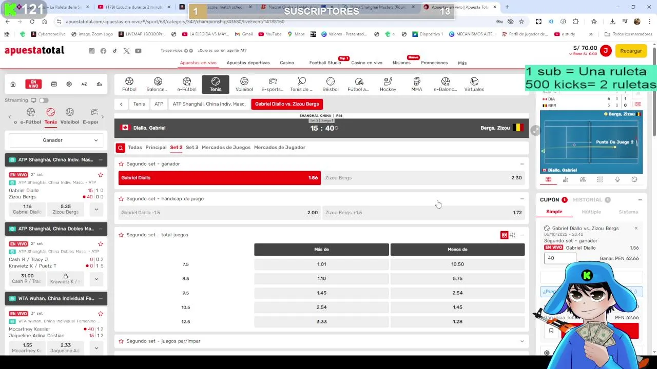Open apuestatotal Facebook icon

[x=103, y=51]
